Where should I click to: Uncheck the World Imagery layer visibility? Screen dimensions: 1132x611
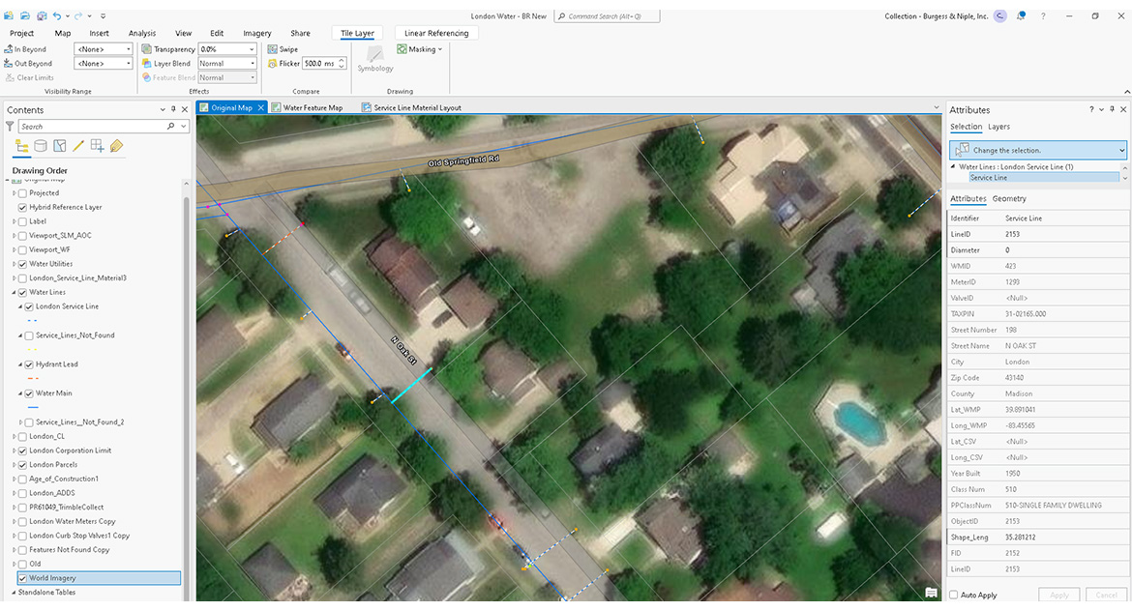click(x=21, y=577)
